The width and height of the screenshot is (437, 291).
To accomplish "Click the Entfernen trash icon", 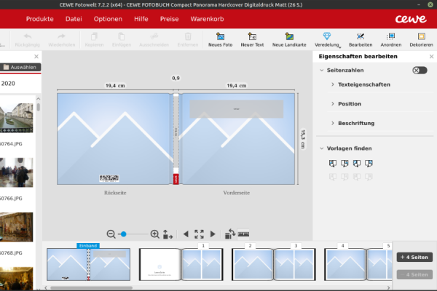I will pos(188,37).
